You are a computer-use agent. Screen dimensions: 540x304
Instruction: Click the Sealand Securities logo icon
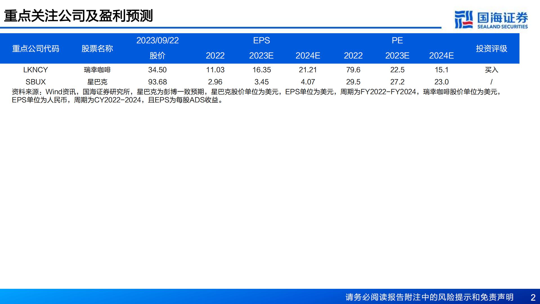tap(464, 19)
